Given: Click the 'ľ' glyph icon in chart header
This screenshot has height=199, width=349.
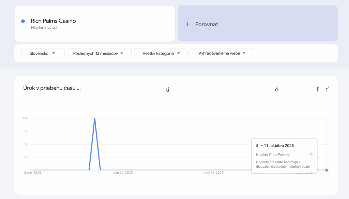Looking at the screenshot, I should tap(318, 89).
